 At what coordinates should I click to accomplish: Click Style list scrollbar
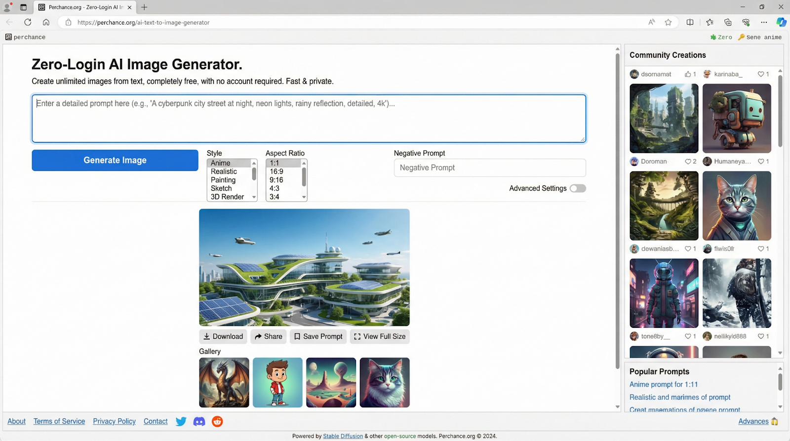254,174
